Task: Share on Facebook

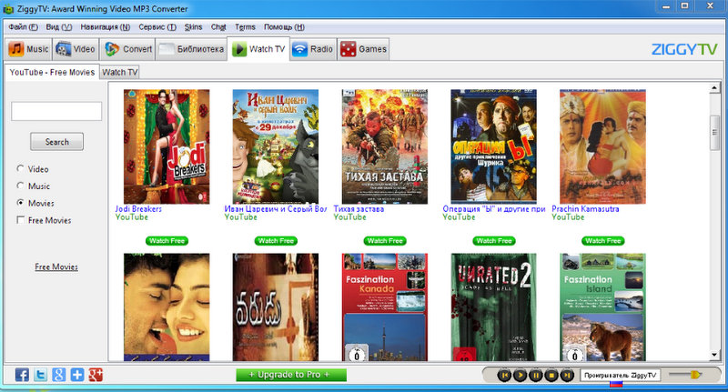Action: pos(22,375)
